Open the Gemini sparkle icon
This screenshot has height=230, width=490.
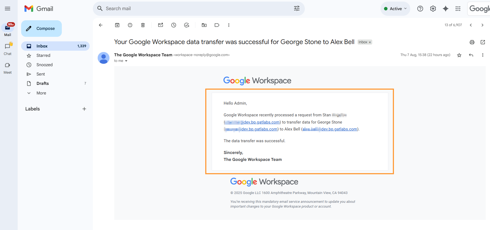(446, 9)
